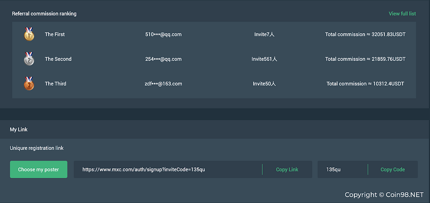430x203 pixels.
Task: Click the registration link URL field
Action: point(168,170)
